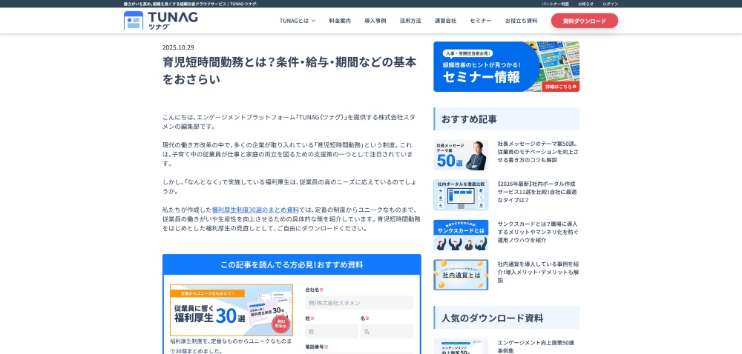This screenshot has width=742, height=354.
Task: Focus the 会社名 input field
Action: click(x=359, y=303)
